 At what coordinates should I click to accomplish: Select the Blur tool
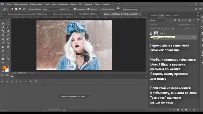[3, 47]
